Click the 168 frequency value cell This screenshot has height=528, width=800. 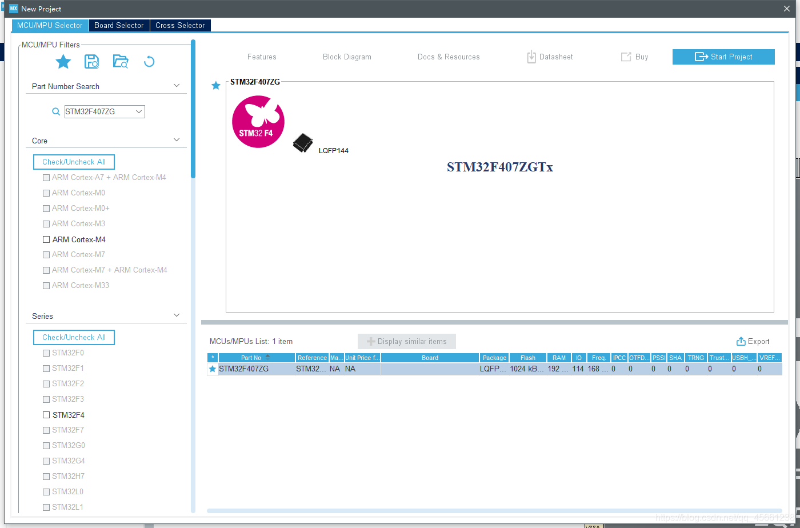coord(599,369)
